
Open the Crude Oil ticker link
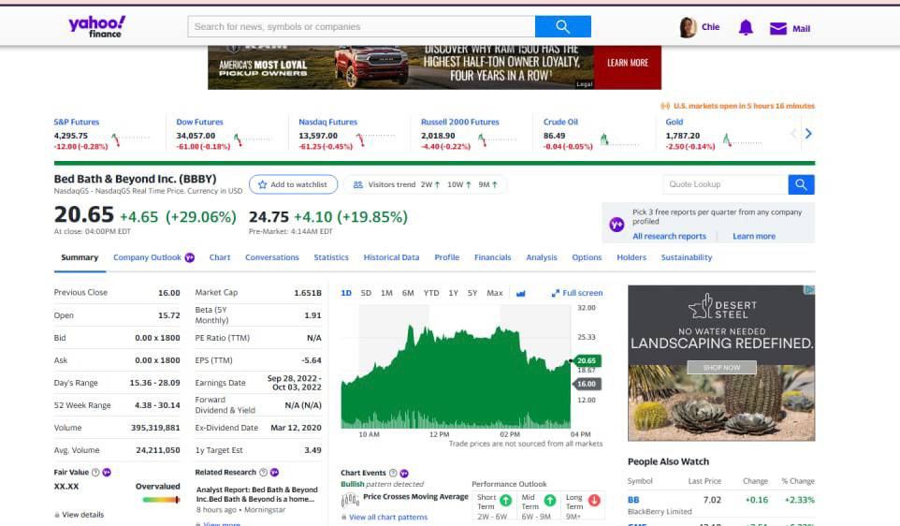point(560,123)
